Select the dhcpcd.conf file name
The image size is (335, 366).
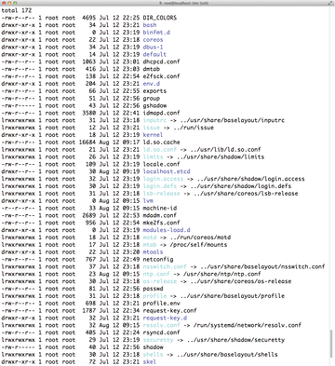point(161,61)
